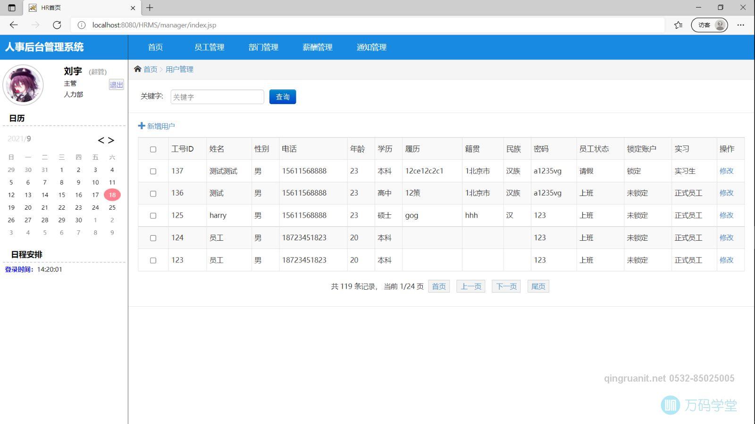Click the 退出 logout link
This screenshot has height=424, width=755.
pos(116,85)
